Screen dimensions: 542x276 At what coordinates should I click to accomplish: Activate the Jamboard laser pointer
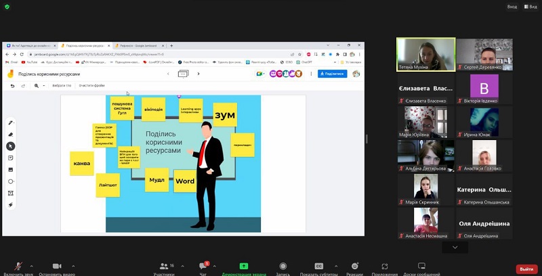pyautogui.click(x=11, y=205)
